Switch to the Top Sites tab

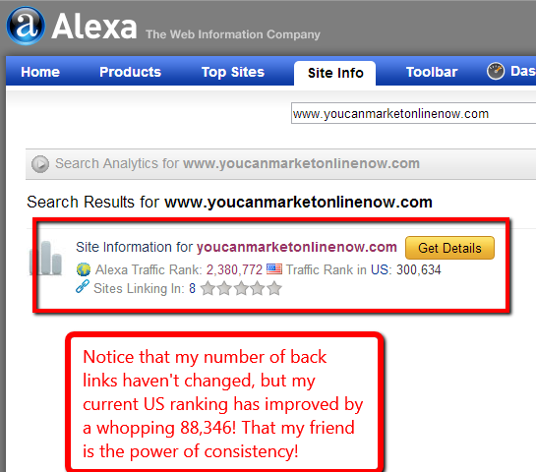(x=233, y=72)
